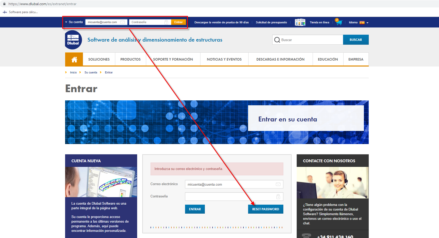The width and height of the screenshot is (439, 238).
Task: Click the envelope icon in the Correo electrónico field
Action: pos(278,184)
